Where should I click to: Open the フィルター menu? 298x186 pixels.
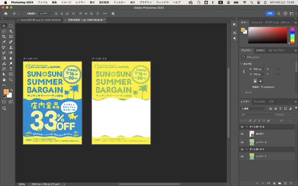(119, 2)
